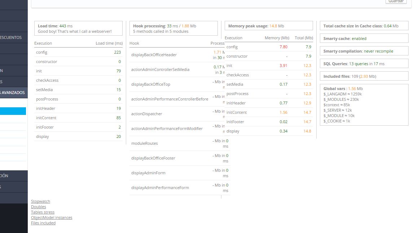Click initHeader load time value 19

click(119, 108)
